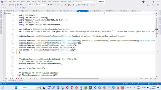Click Start Without Debugging outline play icon
This screenshot has width=161, height=90.
click(x=55, y=5)
